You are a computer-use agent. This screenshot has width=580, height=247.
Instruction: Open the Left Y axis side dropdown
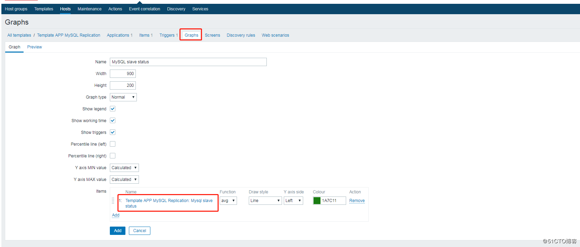pyautogui.click(x=293, y=201)
